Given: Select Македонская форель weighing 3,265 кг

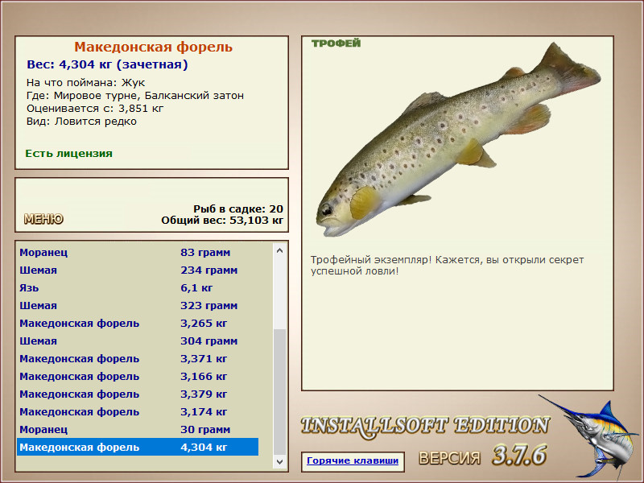Looking at the screenshot, I should click(x=137, y=324).
